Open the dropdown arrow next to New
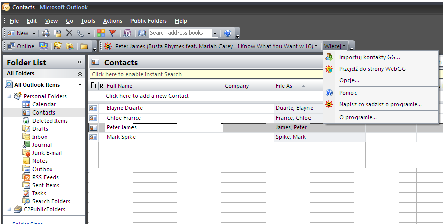The height and width of the screenshot is (224, 443). [x=34, y=33]
